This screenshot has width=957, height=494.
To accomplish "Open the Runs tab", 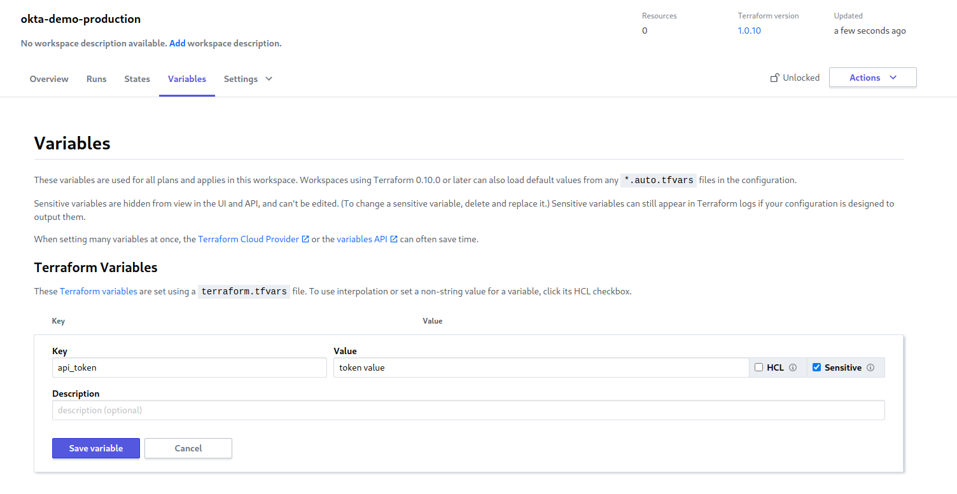I will (x=96, y=79).
